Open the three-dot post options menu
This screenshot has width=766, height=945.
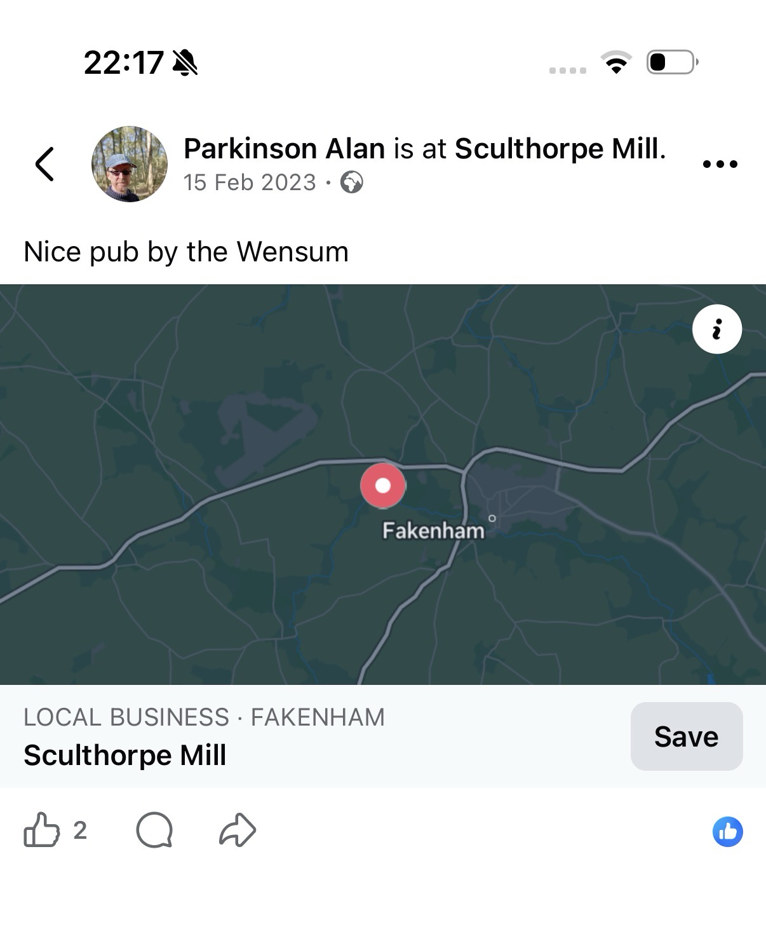point(720,164)
